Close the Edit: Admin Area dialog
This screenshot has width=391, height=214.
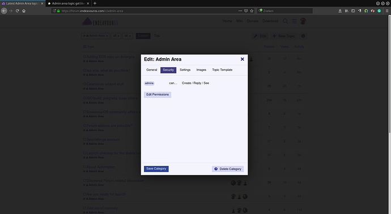click(242, 59)
